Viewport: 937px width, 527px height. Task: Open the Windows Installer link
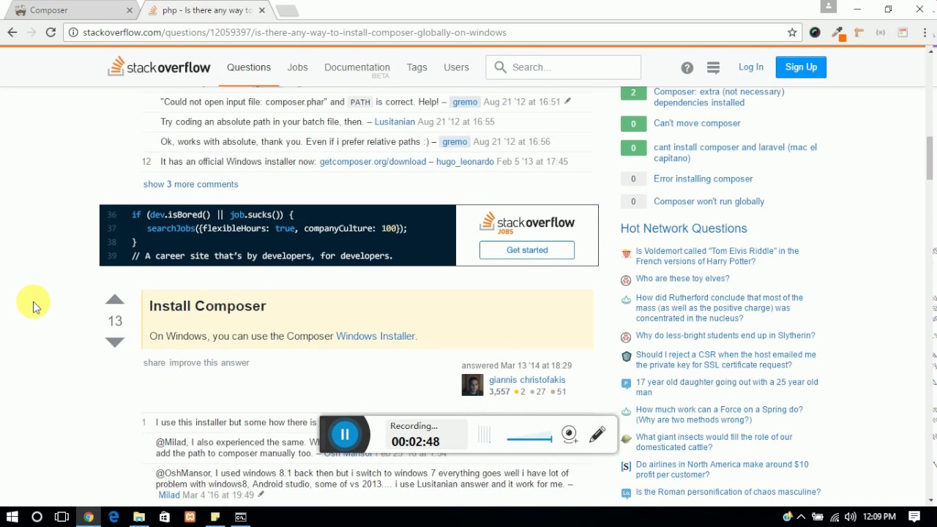point(376,336)
